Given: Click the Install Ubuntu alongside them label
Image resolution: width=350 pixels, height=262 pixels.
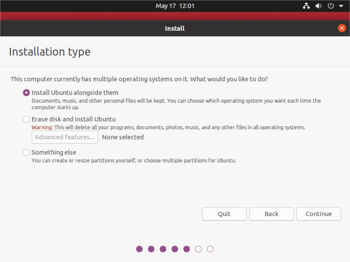Looking at the screenshot, I should click(x=75, y=93).
